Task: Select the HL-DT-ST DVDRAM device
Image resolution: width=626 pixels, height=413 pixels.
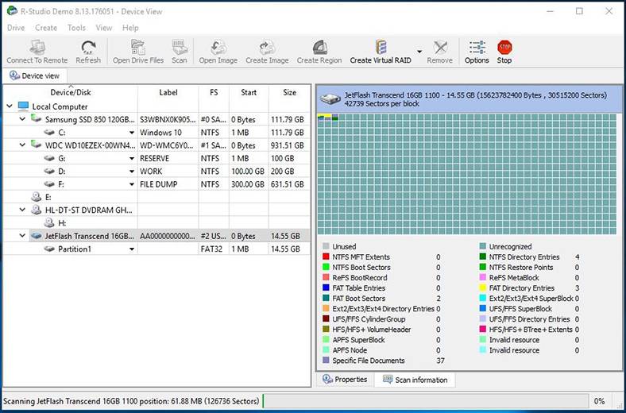Action: (89, 210)
